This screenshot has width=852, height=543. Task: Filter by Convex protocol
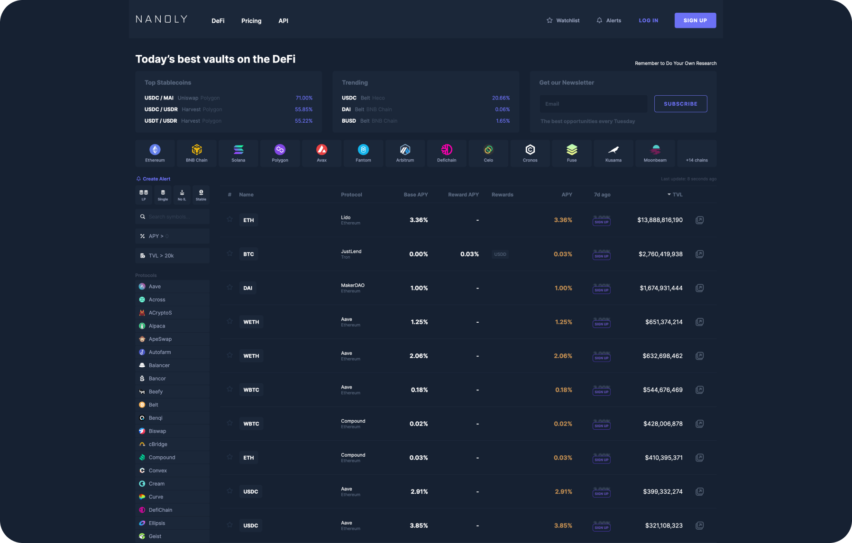pos(172,471)
